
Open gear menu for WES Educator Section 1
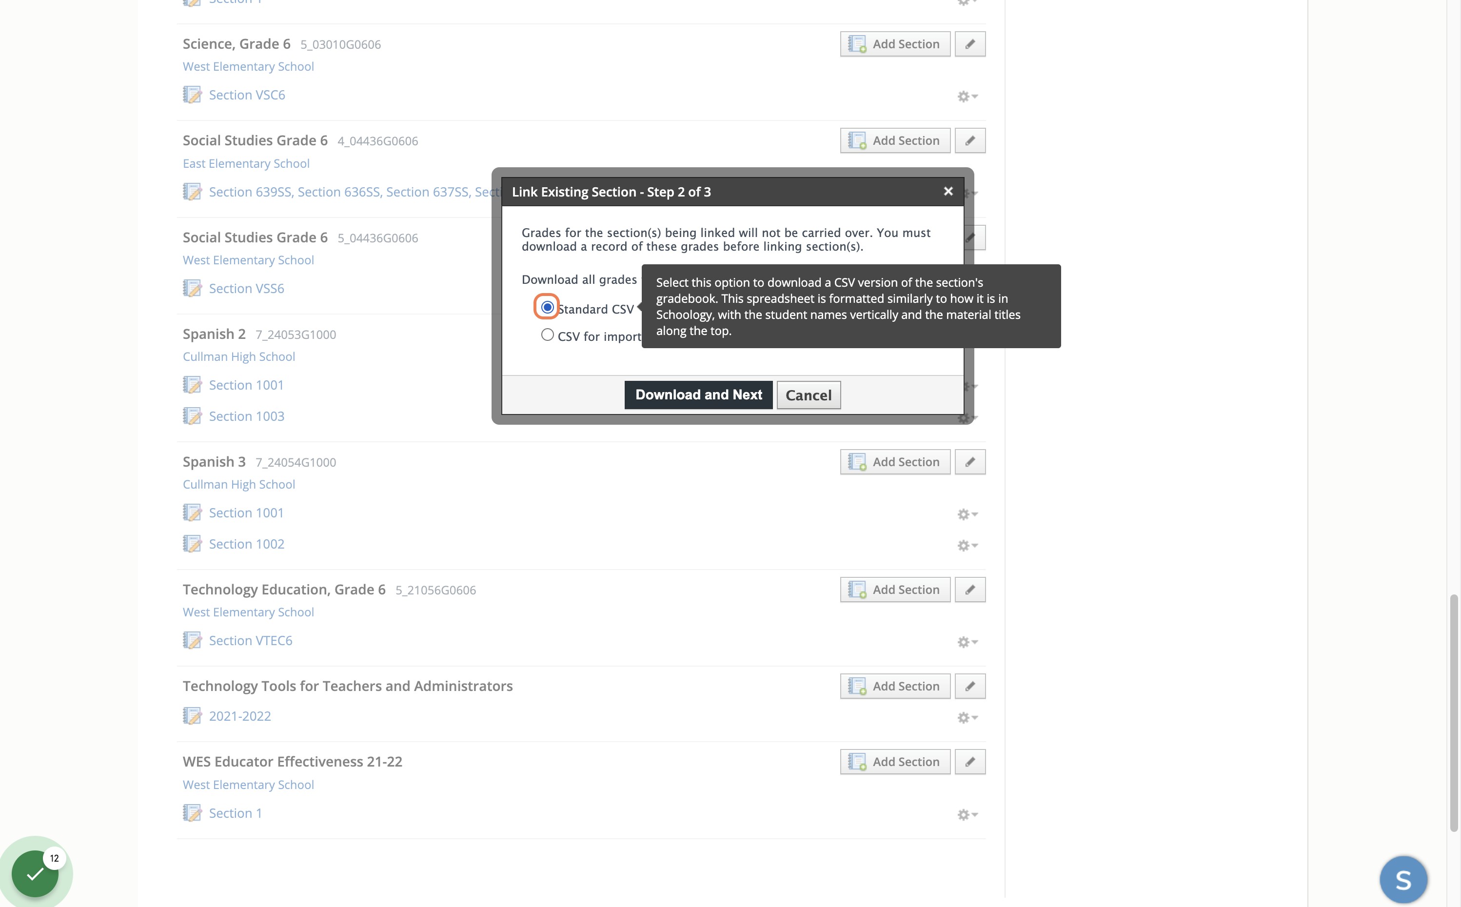pos(967,815)
